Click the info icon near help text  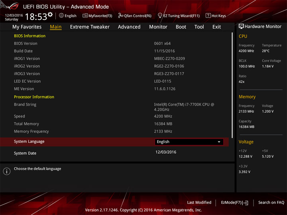tap(7, 171)
